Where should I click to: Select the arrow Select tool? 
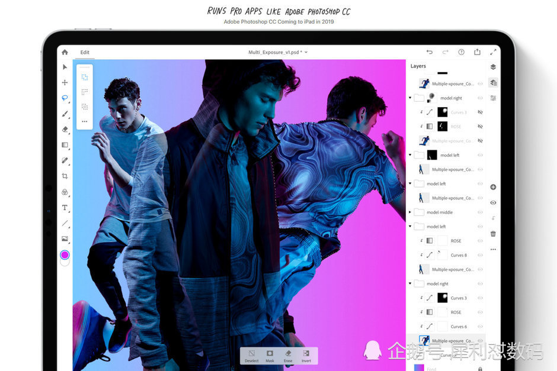pyautogui.click(x=65, y=67)
